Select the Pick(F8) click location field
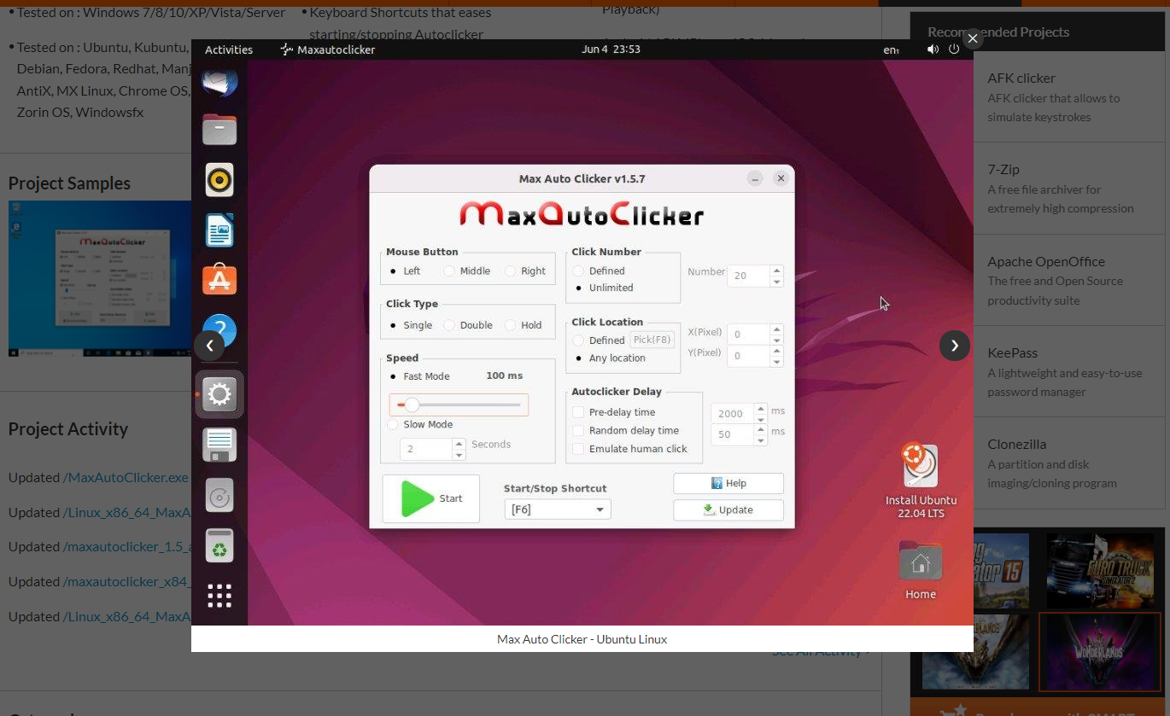 click(652, 339)
